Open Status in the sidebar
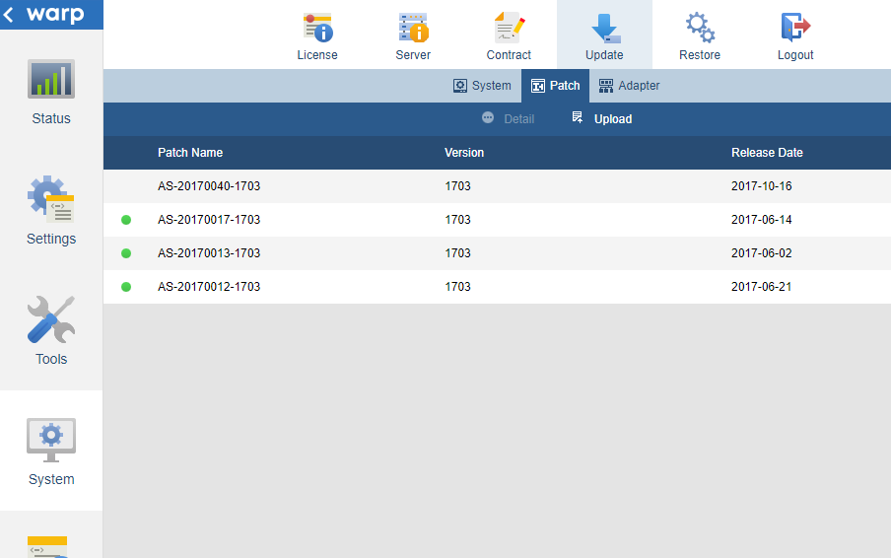 [x=51, y=93]
